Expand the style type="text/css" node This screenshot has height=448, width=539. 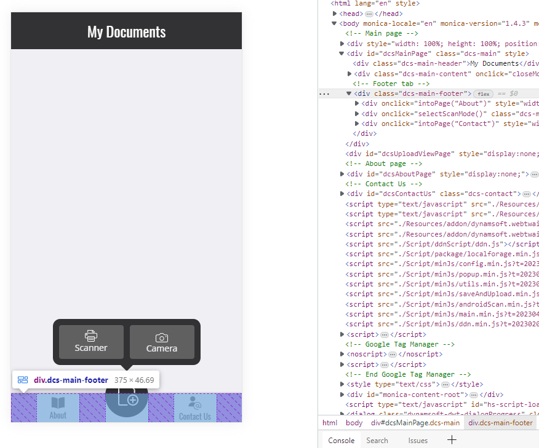click(342, 384)
